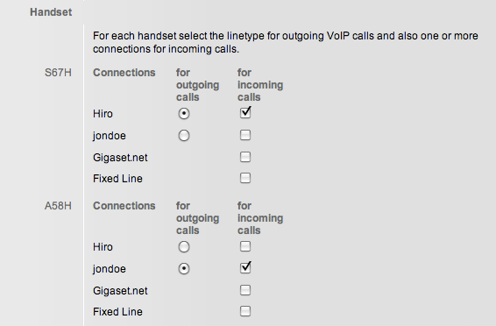Enable Gigaset.net incoming calls for S67H
Screen dimensions: 496x326
point(245,157)
